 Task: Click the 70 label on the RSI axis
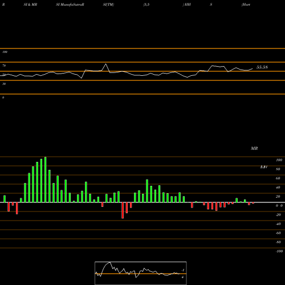click(x=4, y=66)
